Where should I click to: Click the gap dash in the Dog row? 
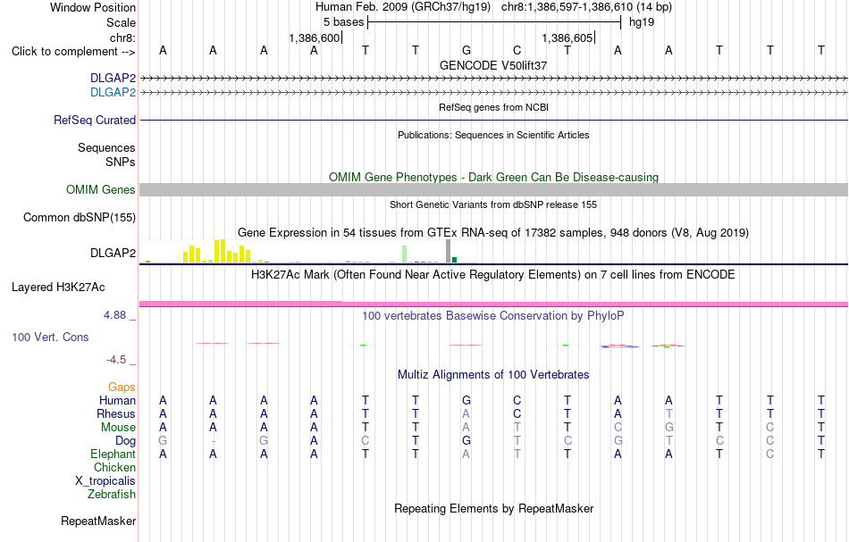[214, 441]
